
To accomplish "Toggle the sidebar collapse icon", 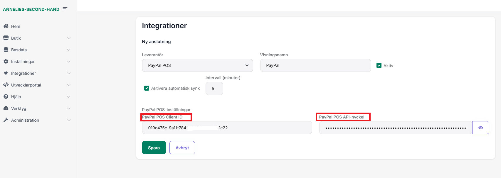I will coord(65,9).
